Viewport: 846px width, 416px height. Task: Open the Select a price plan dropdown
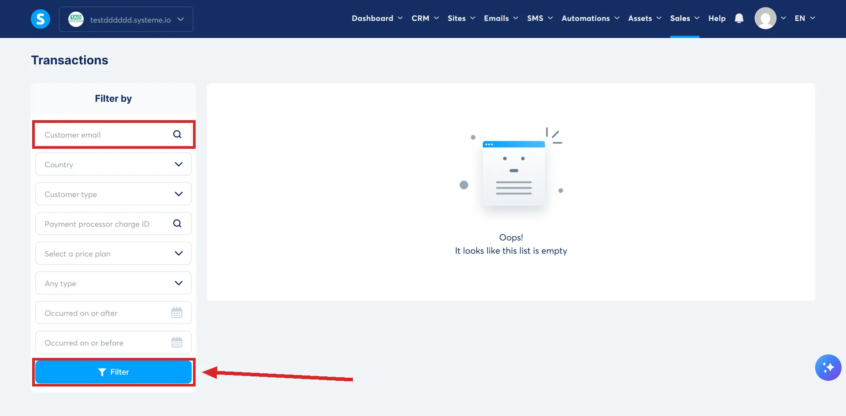pos(113,253)
